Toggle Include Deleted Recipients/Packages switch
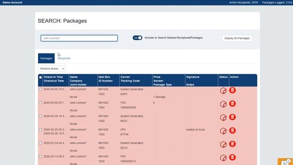The height and width of the screenshot is (165, 293). click(x=137, y=38)
